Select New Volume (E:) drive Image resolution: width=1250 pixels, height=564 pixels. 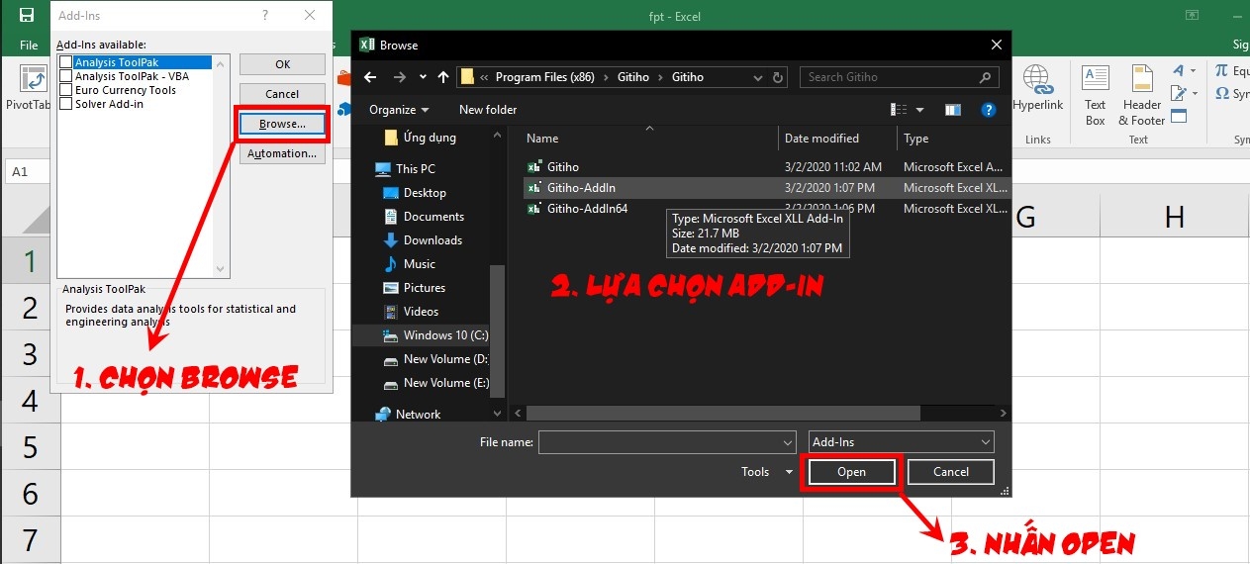(x=434, y=383)
